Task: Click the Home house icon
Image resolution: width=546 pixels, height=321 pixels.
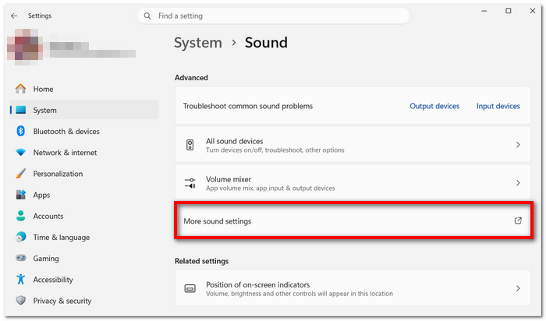Action: (20, 89)
